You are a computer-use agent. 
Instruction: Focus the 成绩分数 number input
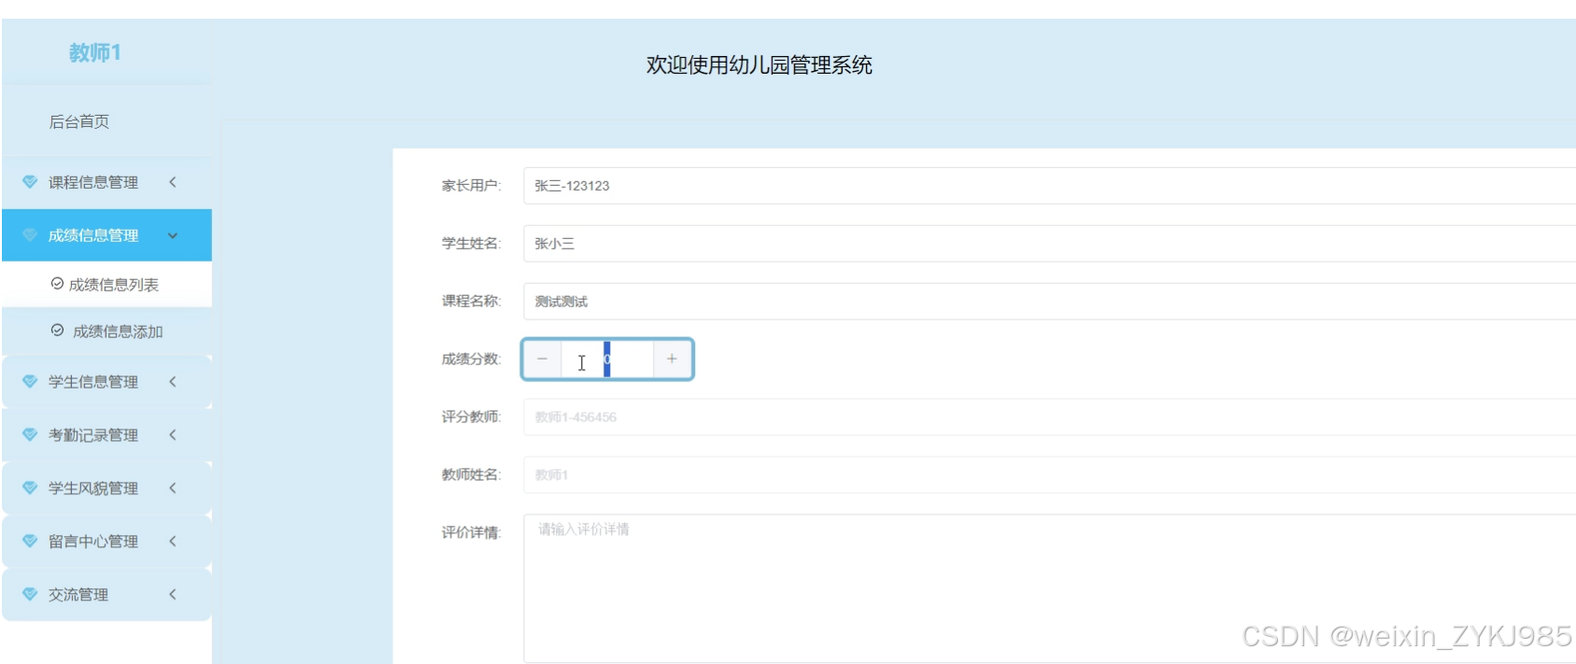click(607, 360)
